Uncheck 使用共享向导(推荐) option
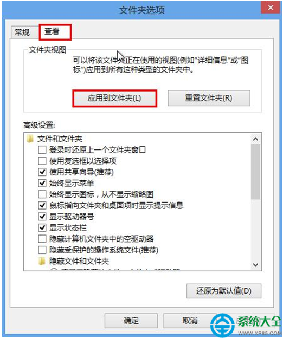This screenshot has width=283, height=339. point(42,172)
